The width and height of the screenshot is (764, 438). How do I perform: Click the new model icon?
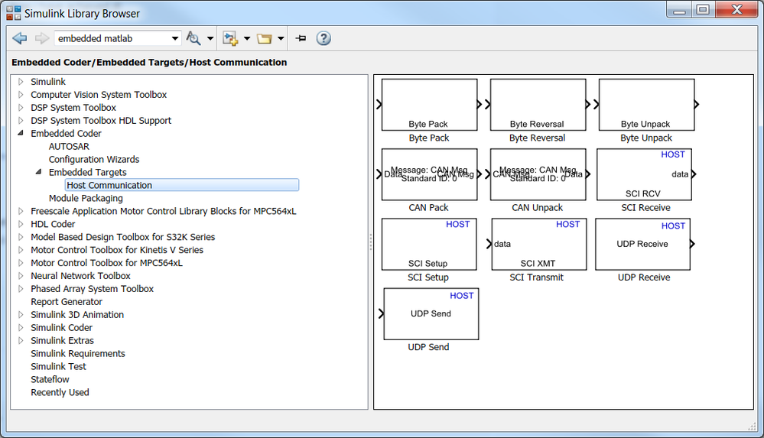coord(230,38)
